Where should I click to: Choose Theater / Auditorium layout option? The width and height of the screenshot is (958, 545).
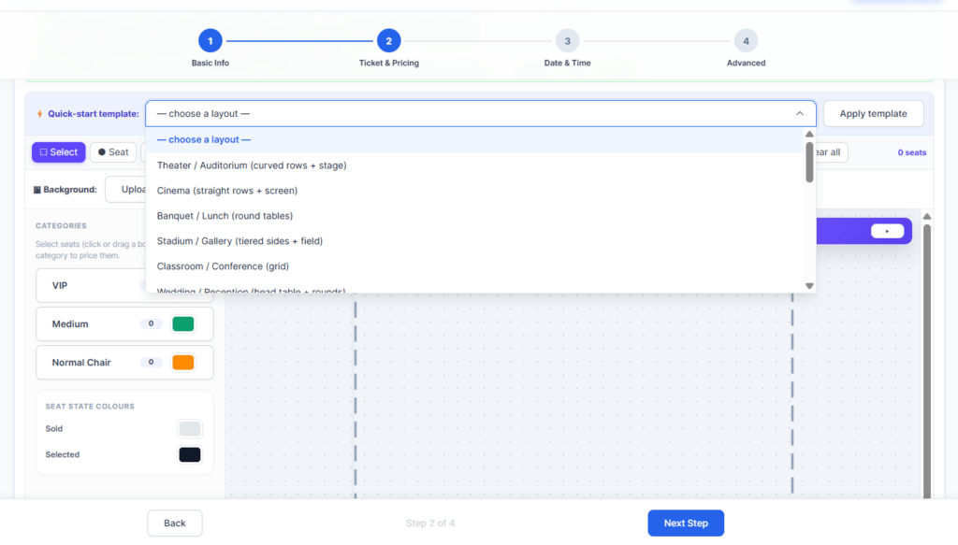[x=474, y=165]
